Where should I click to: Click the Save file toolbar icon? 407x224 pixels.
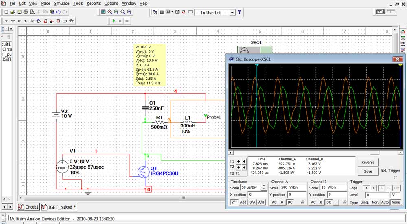click(20, 12)
